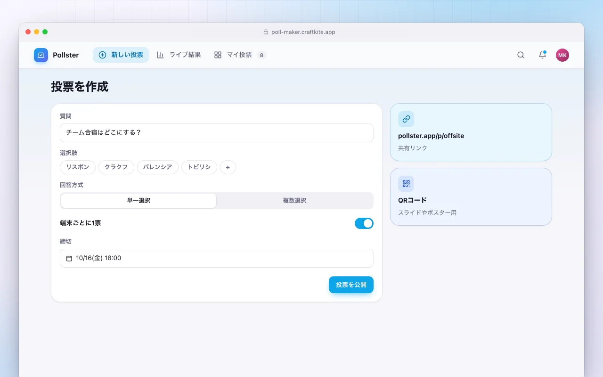Click the 選択肢 label
Viewport: 603px width, 377px height.
[69, 153]
